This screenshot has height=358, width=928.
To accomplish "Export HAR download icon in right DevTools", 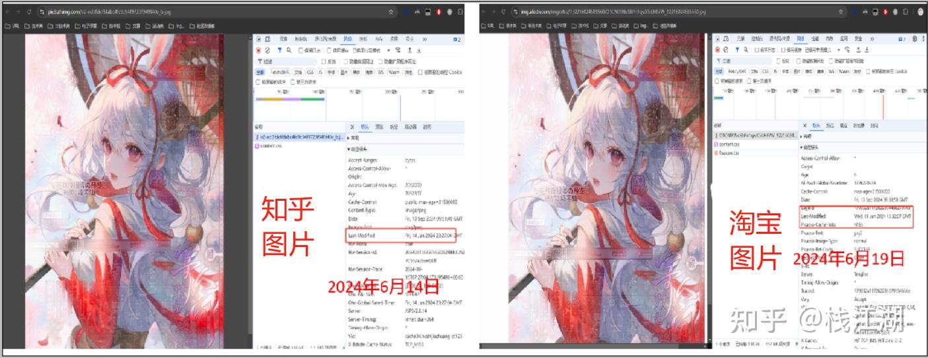I will [x=867, y=50].
